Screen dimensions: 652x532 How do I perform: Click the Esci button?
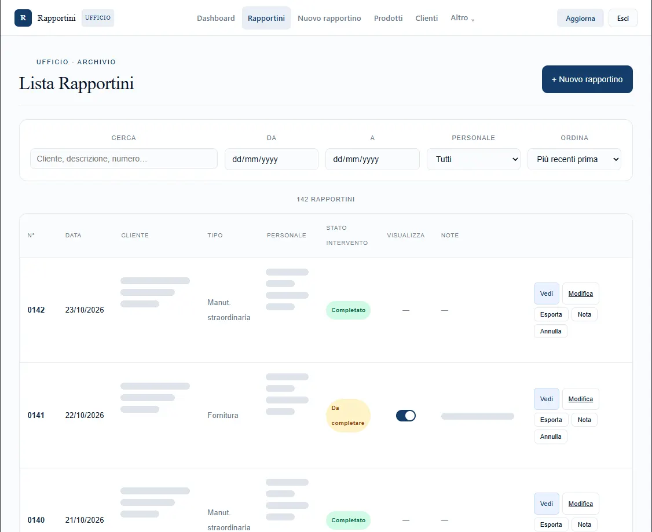click(622, 19)
